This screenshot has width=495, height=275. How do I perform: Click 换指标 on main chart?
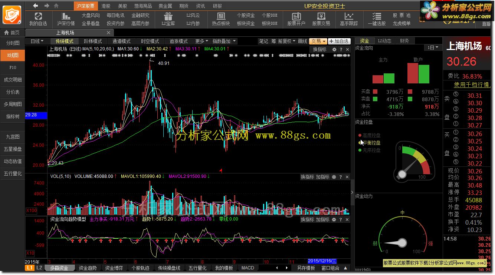pos(319,50)
